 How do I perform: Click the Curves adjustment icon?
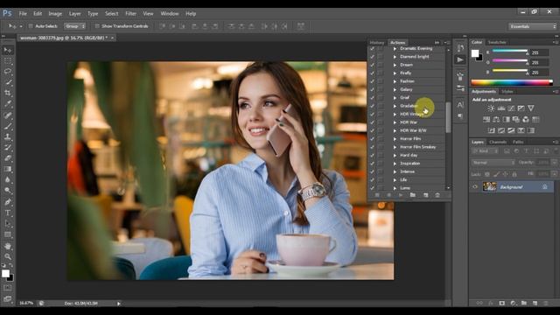pyautogui.click(x=511, y=108)
